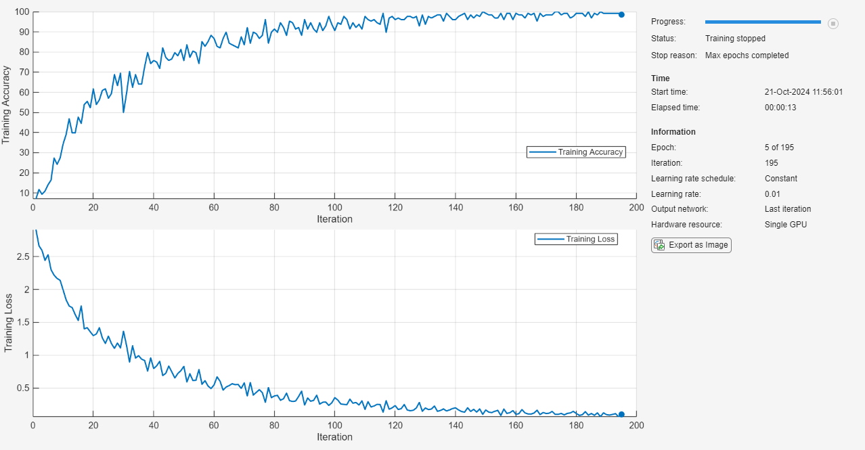Click the final data point marker on accuracy plot
This screenshot has width=865, height=450.
621,14
